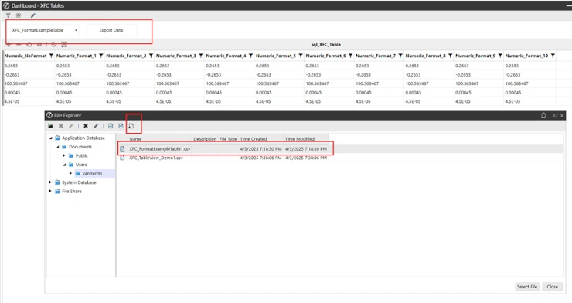Click the last icon in the sql_XFC_Table toolbar

pos(64,45)
